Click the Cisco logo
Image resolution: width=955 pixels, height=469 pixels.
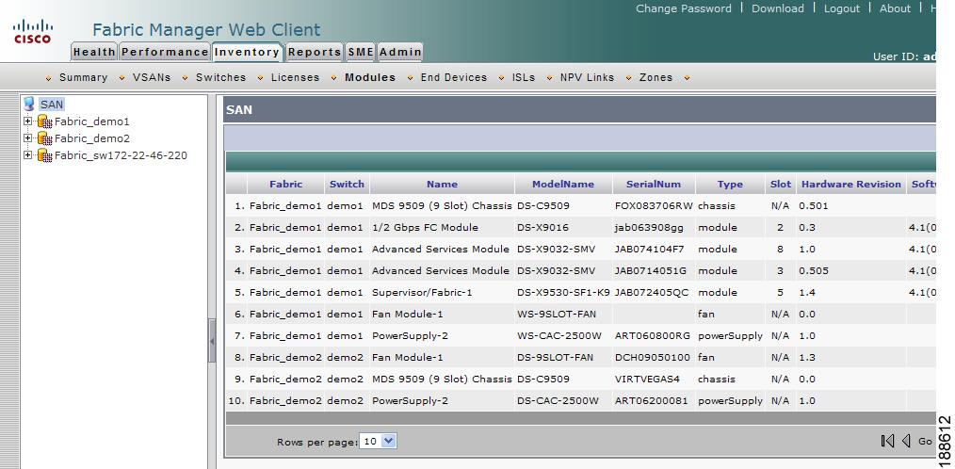click(33, 32)
